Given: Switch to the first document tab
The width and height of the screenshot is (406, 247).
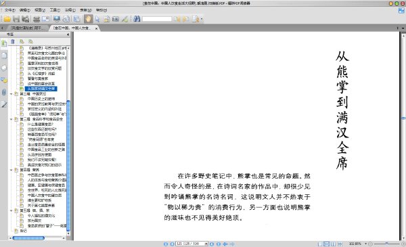Looking at the screenshot, I should coord(28,28).
